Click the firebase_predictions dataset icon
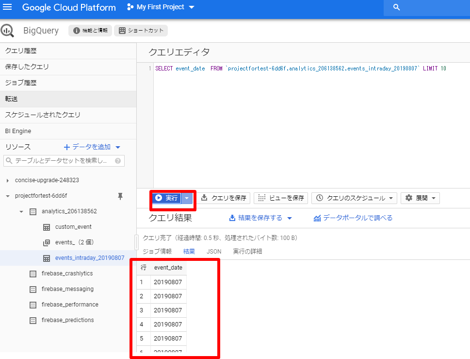The width and height of the screenshot is (470, 359). pyautogui.click(x=33, y=321)
